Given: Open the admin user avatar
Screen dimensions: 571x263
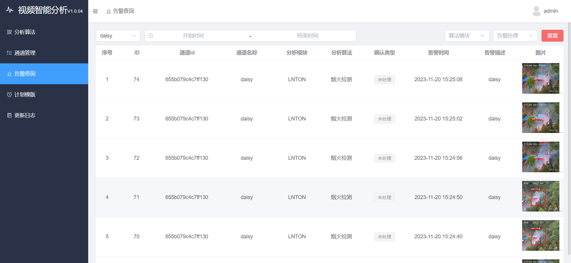Looking at the screenshot, I should pos(536,11).
